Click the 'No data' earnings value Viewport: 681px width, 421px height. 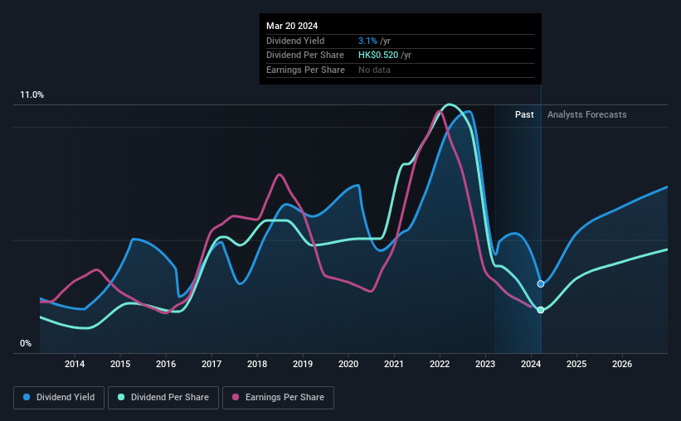click(x=374, y=70)
